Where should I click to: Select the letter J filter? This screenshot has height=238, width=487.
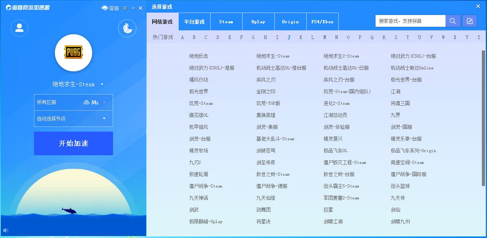point(289,37)
